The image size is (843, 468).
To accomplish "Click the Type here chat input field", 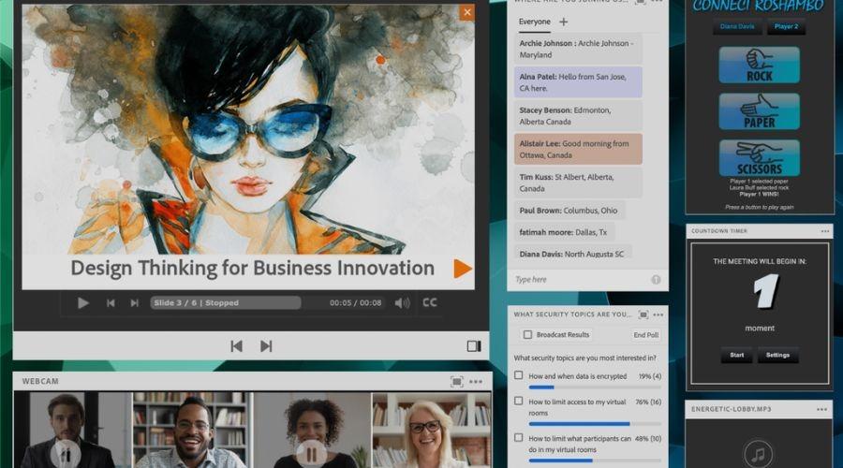I will (x=580, y=280).
